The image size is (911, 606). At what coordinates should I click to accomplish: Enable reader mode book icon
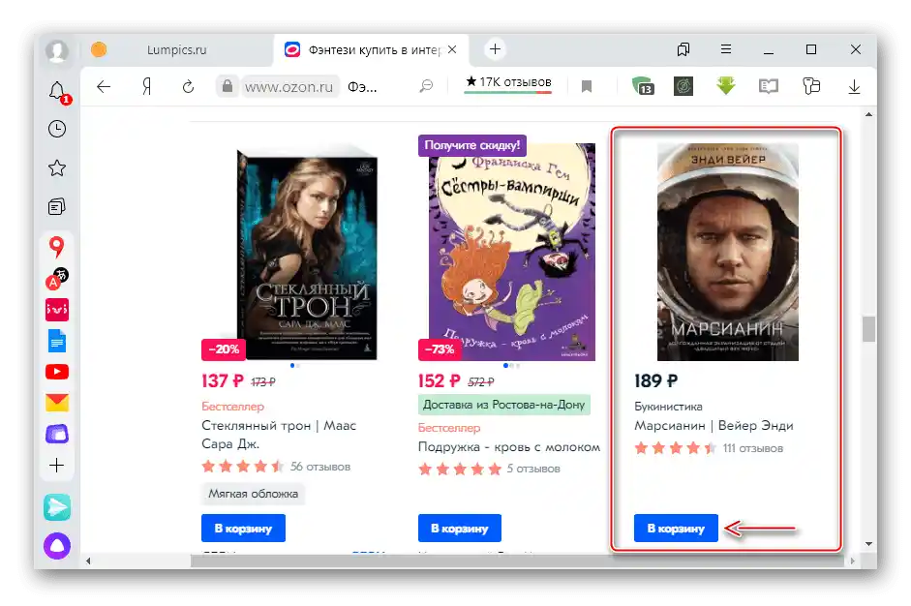tap(768, 86)
